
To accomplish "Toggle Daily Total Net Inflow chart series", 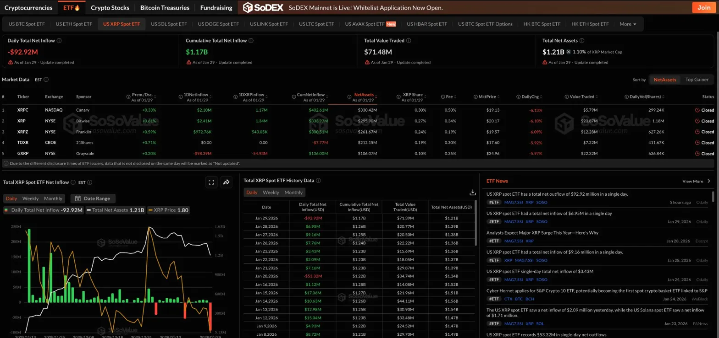I will pos(44,210).
